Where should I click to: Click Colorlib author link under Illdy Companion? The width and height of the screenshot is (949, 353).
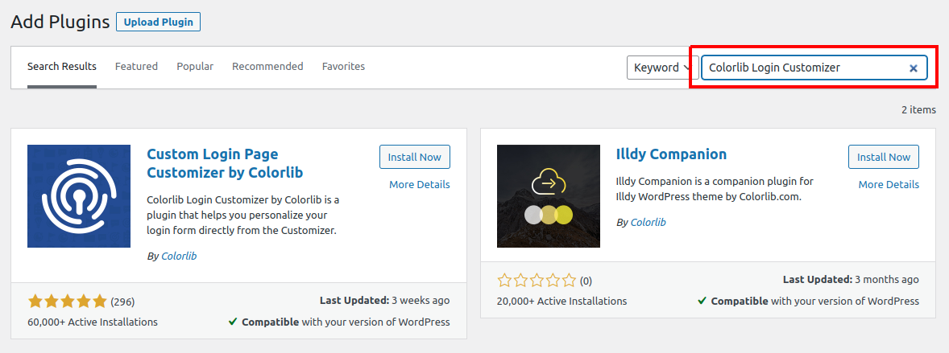click(649, 223)
